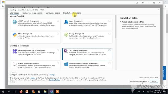Switch to Language packs tab
The height and width of the screenshot is (94, 168).
53,13
